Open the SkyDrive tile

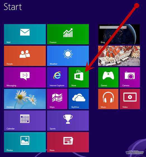(79, 99)
